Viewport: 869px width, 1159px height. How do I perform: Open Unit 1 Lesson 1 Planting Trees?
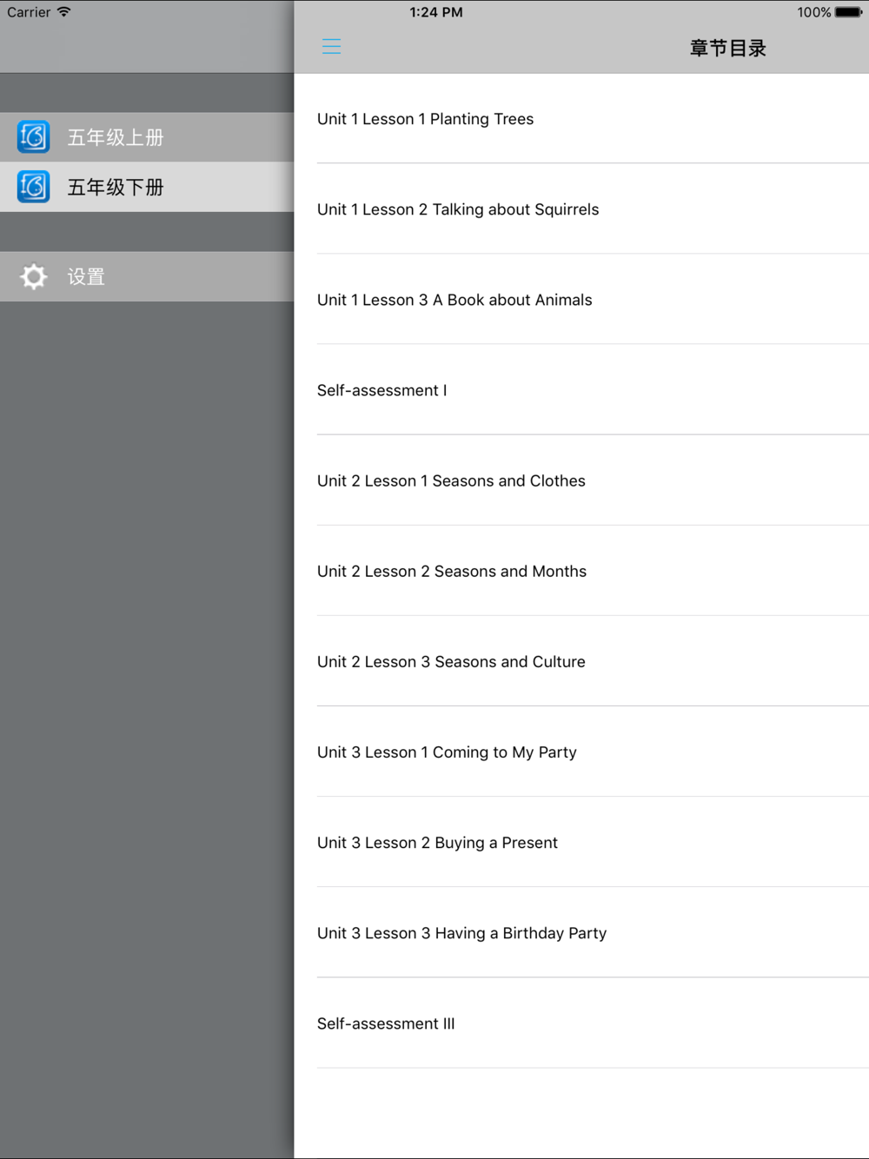[581, 119]
